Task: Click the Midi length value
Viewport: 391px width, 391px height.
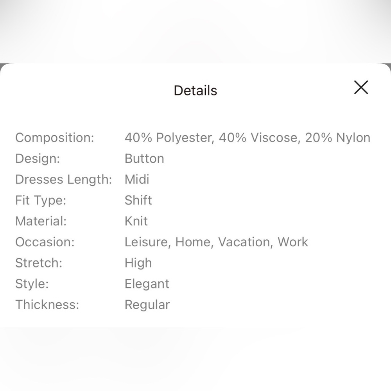Action: pyautogui.click(x=137, y=179)
